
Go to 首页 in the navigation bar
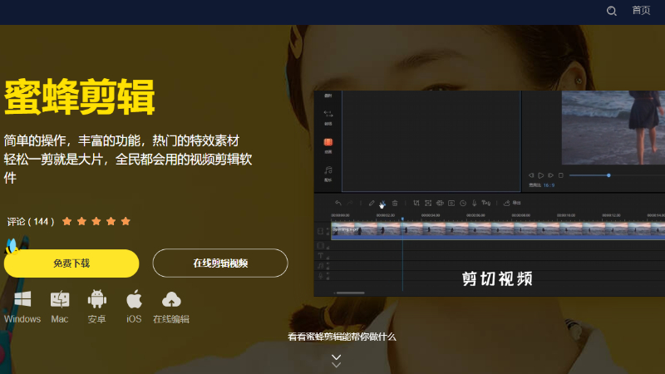click(x=641, y=10)
